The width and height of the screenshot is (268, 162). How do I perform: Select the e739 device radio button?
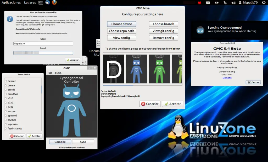point(6,107)
